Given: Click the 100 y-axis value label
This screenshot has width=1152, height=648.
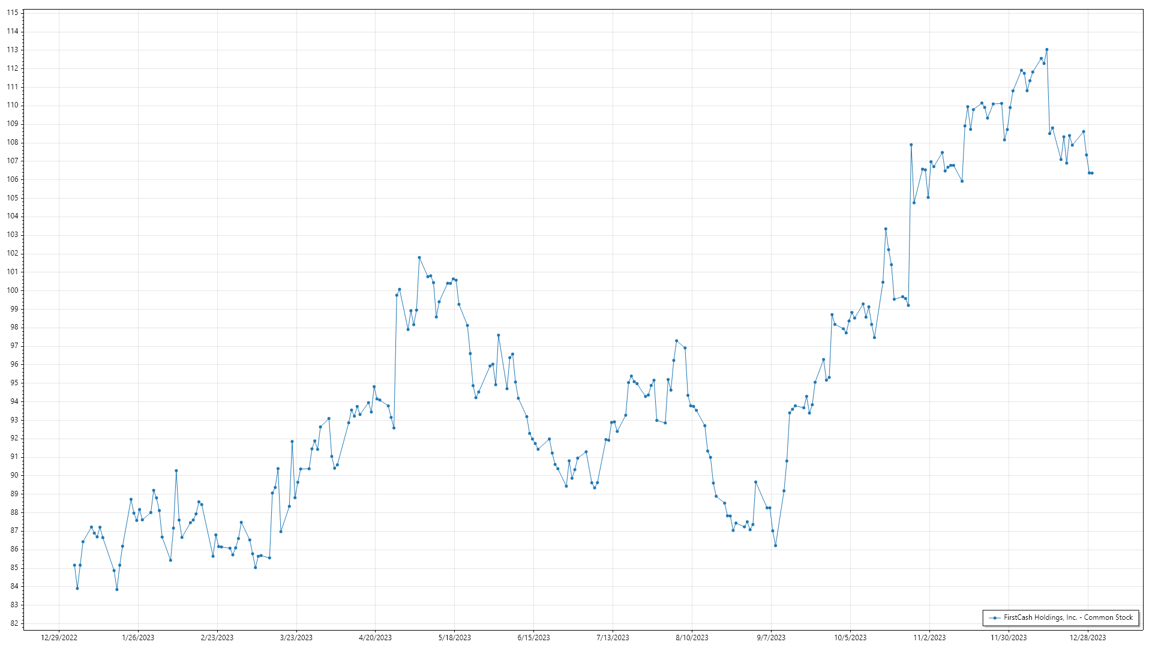Looking at the screenshot, I should 13,290.
